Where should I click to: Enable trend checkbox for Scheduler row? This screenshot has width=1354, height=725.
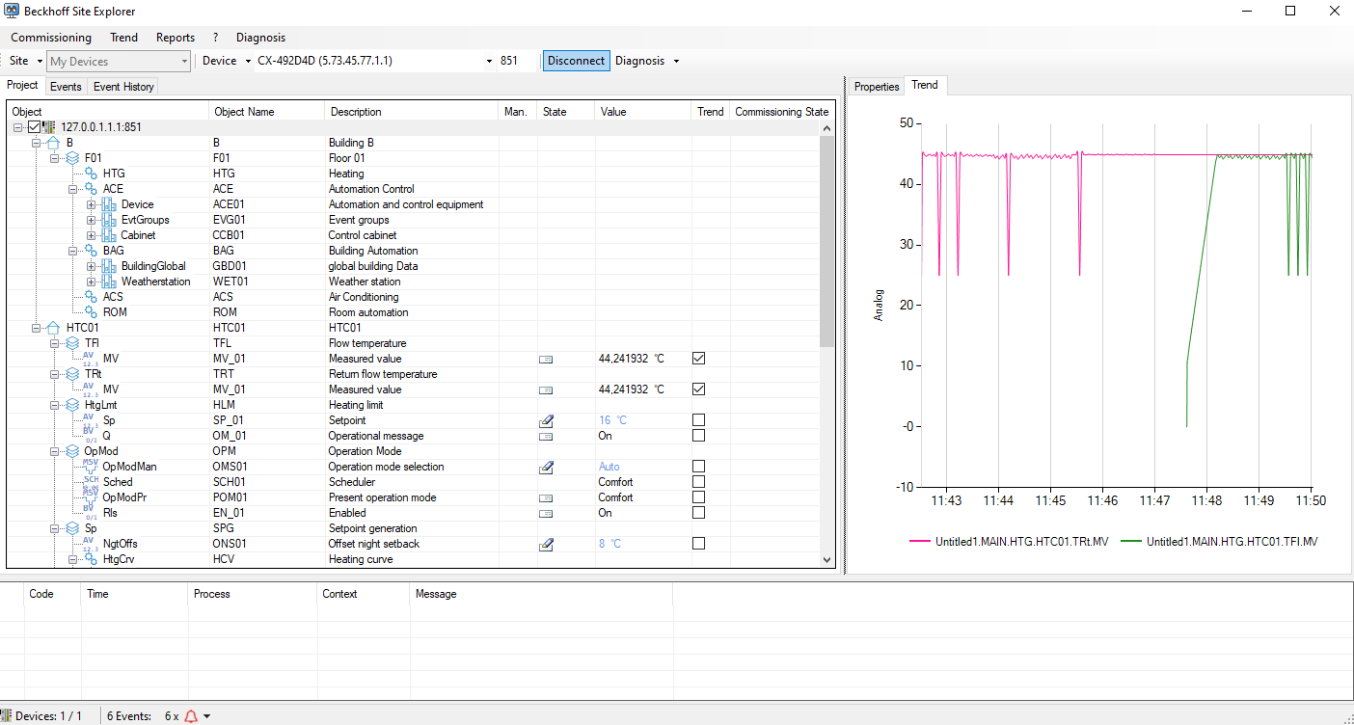[x=699, y=482]
